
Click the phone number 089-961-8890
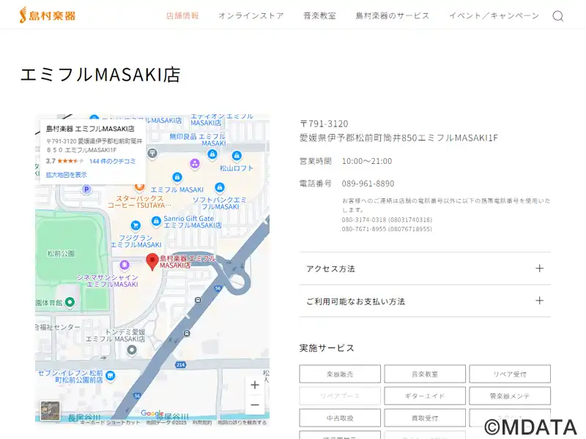[x=368, y=184]
